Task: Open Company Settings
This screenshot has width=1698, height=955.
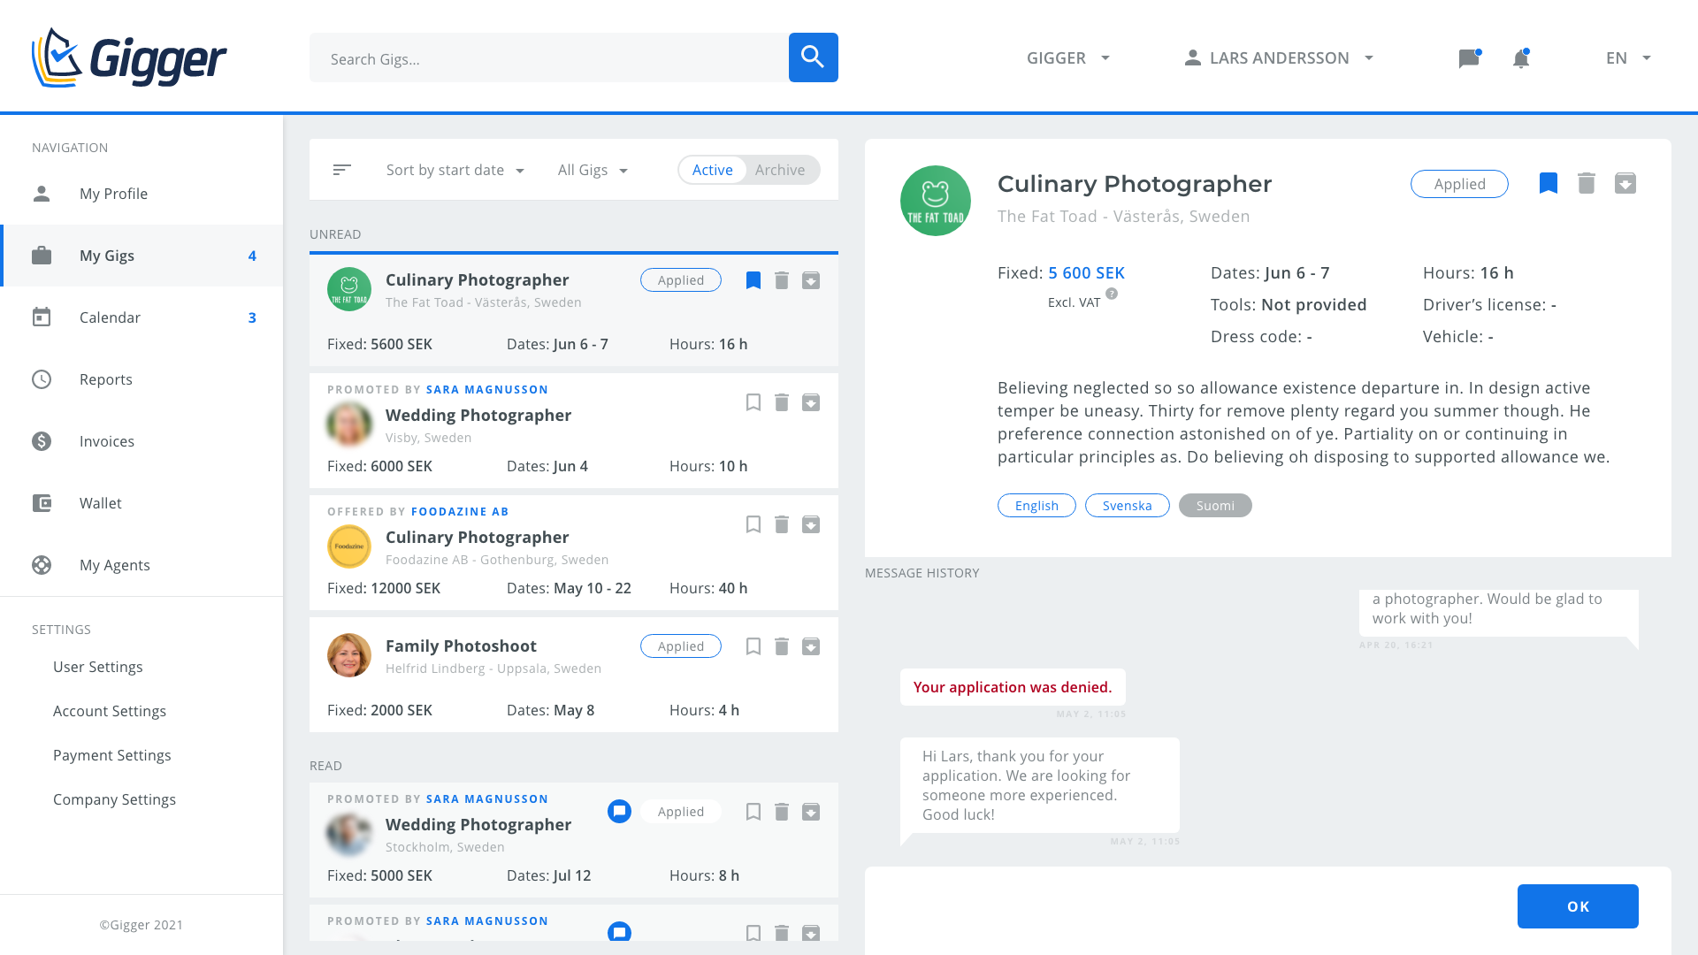Action: (115, 799)
